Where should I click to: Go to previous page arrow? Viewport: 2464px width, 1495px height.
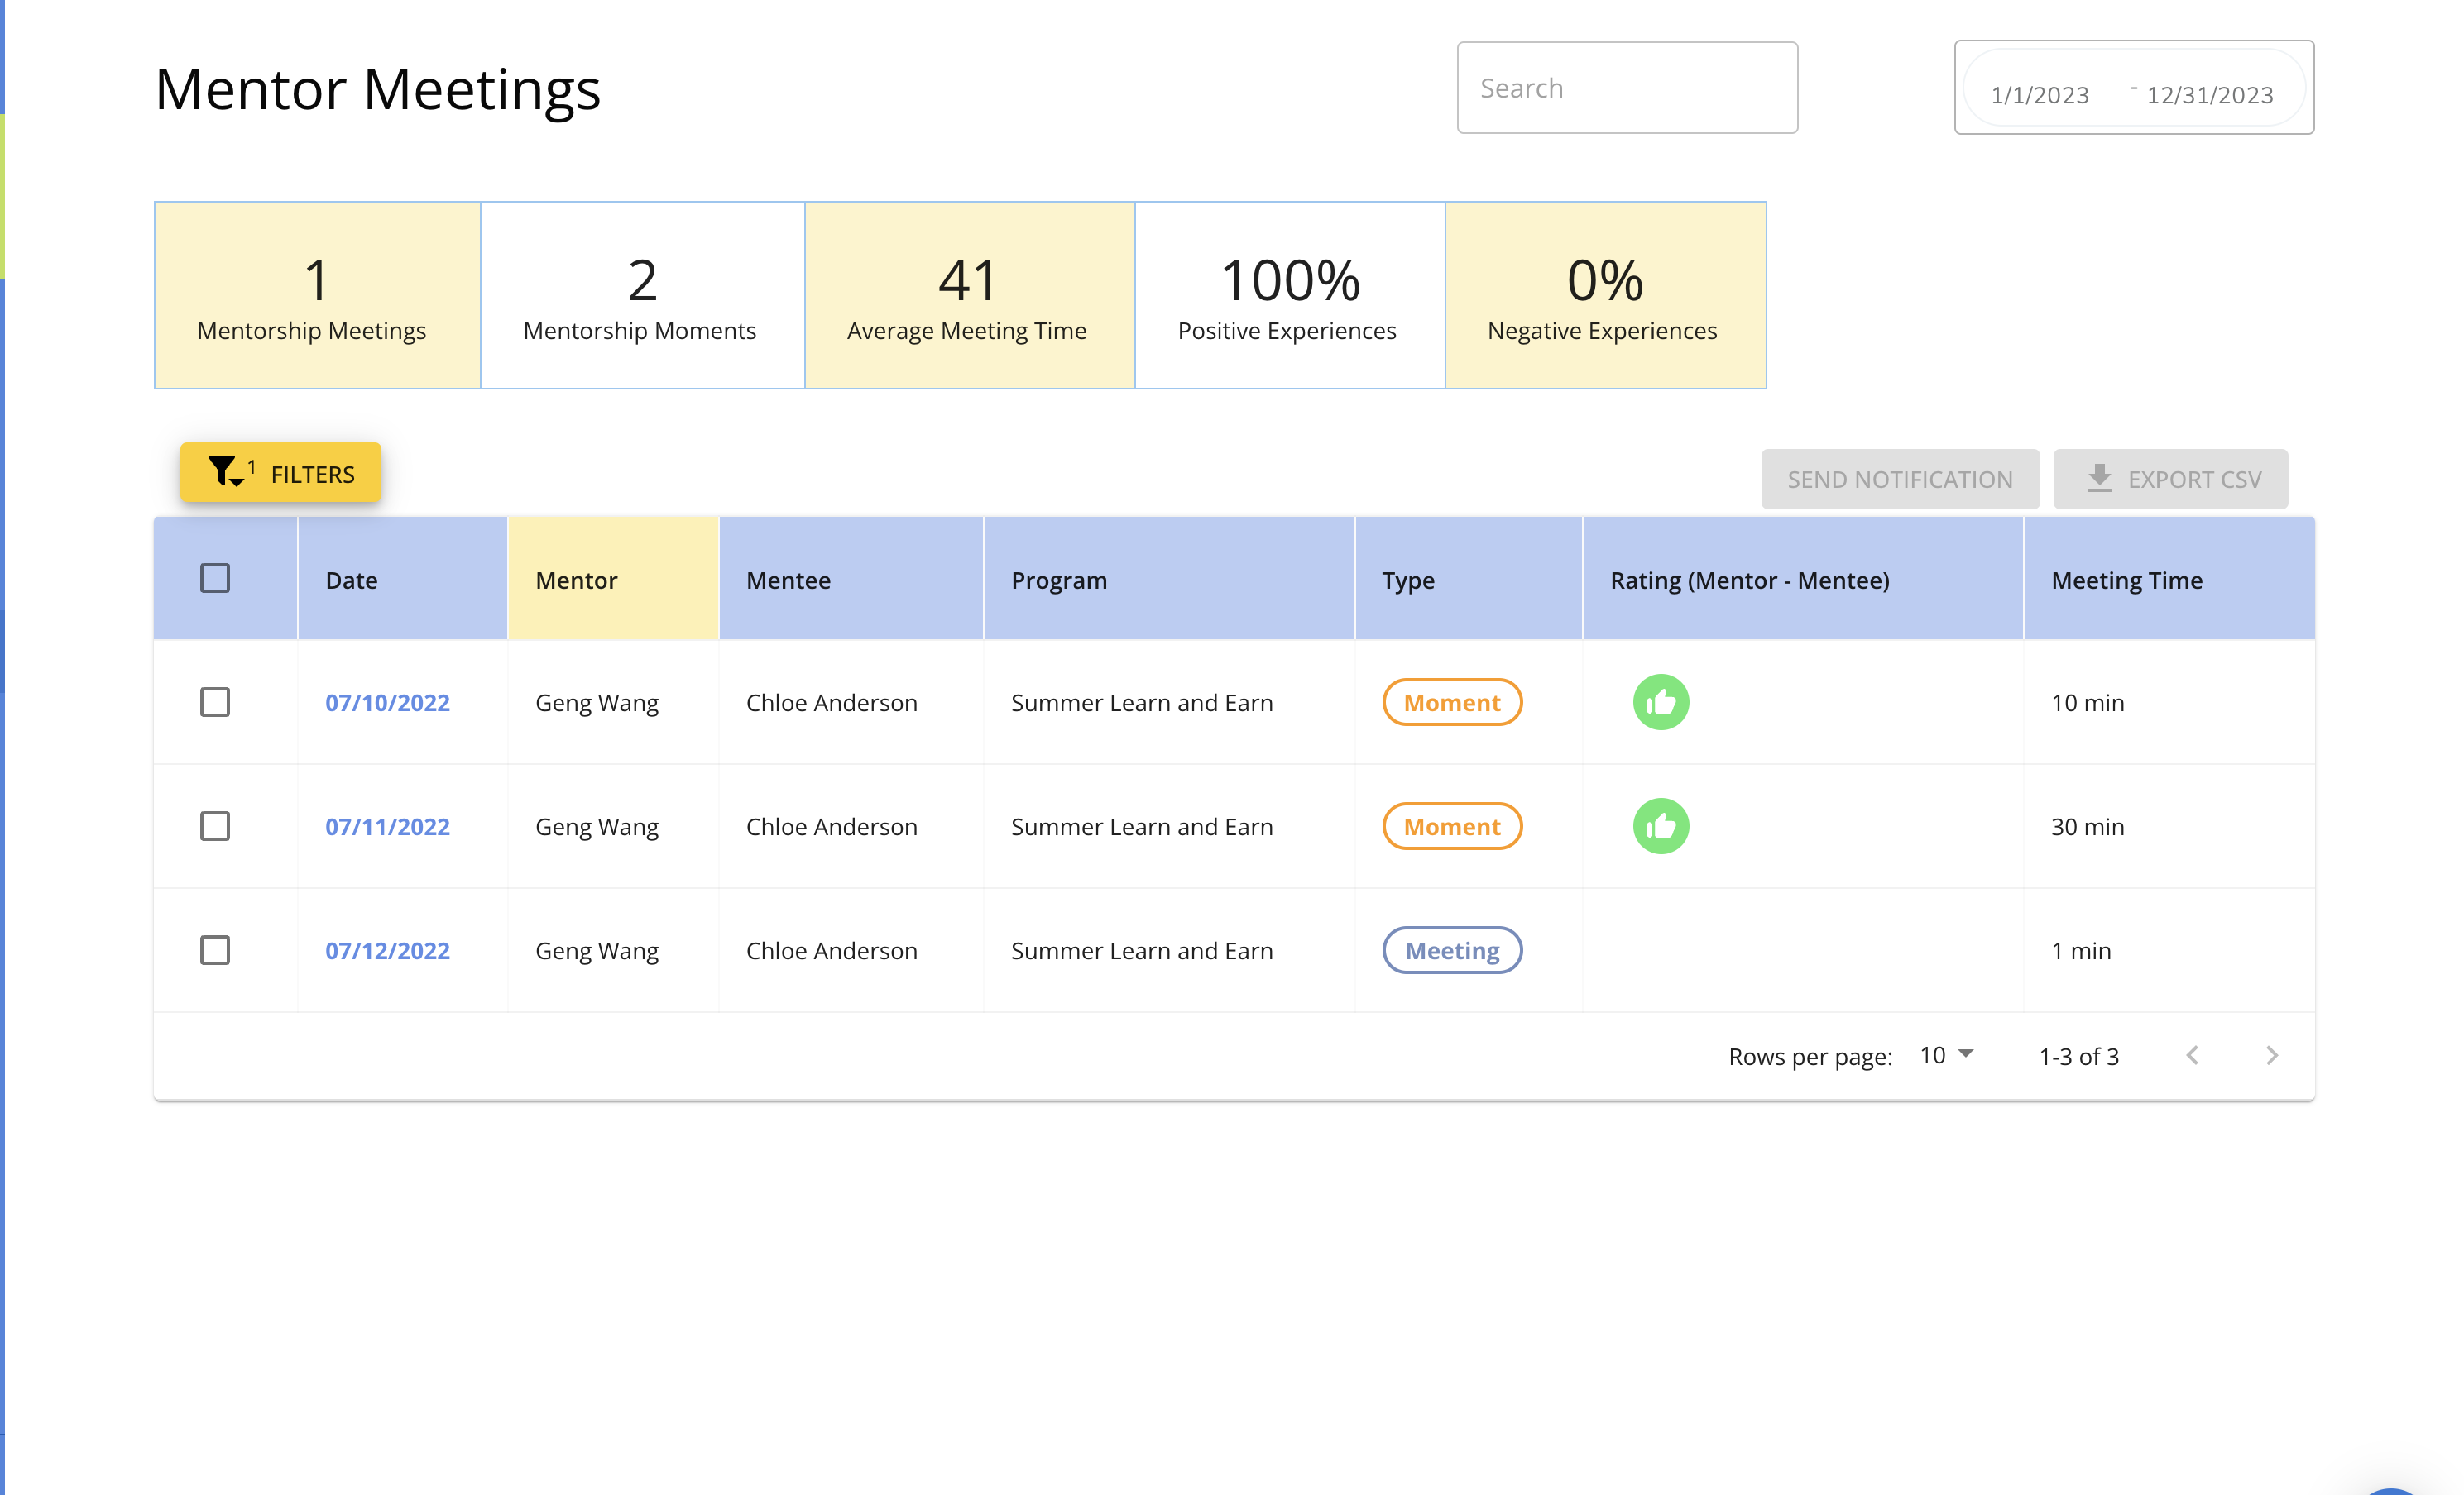2192,1055
